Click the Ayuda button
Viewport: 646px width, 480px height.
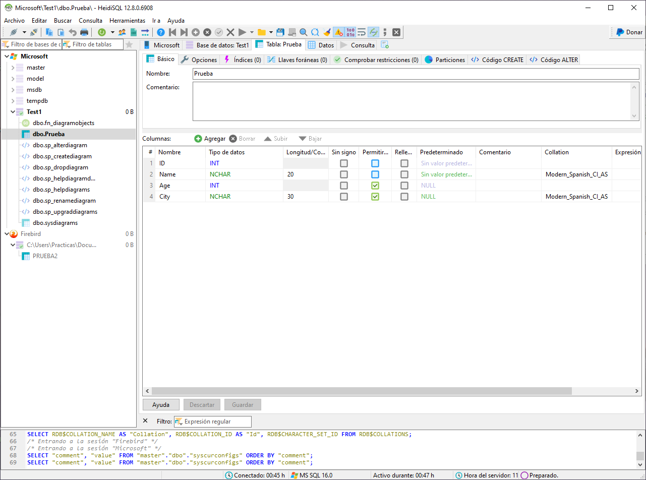(x=161, y=404)
